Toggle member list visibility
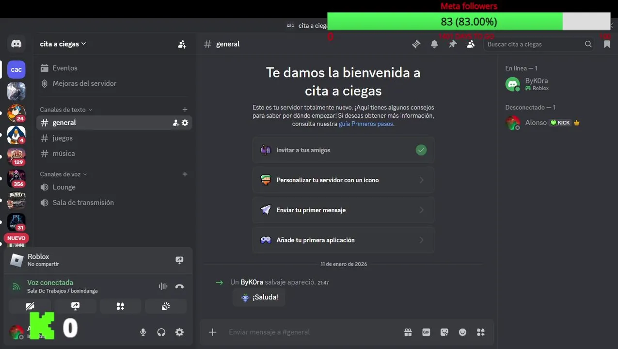 pyautogui.click(x=471, y=44)
